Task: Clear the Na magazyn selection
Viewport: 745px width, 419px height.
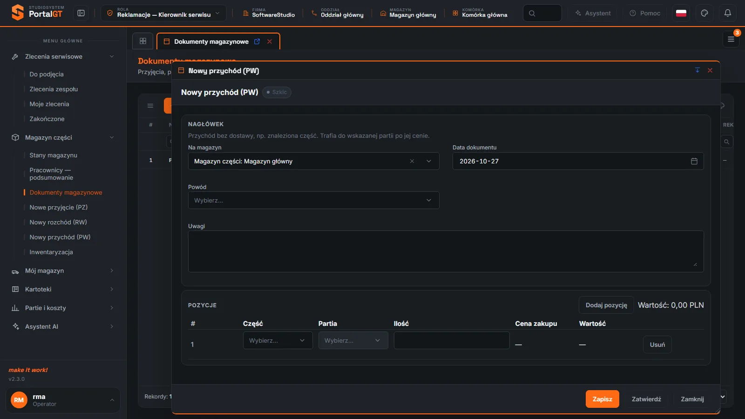Action: point(412,161)
